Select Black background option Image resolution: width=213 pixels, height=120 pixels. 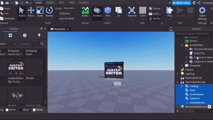(x=24, y=110)
